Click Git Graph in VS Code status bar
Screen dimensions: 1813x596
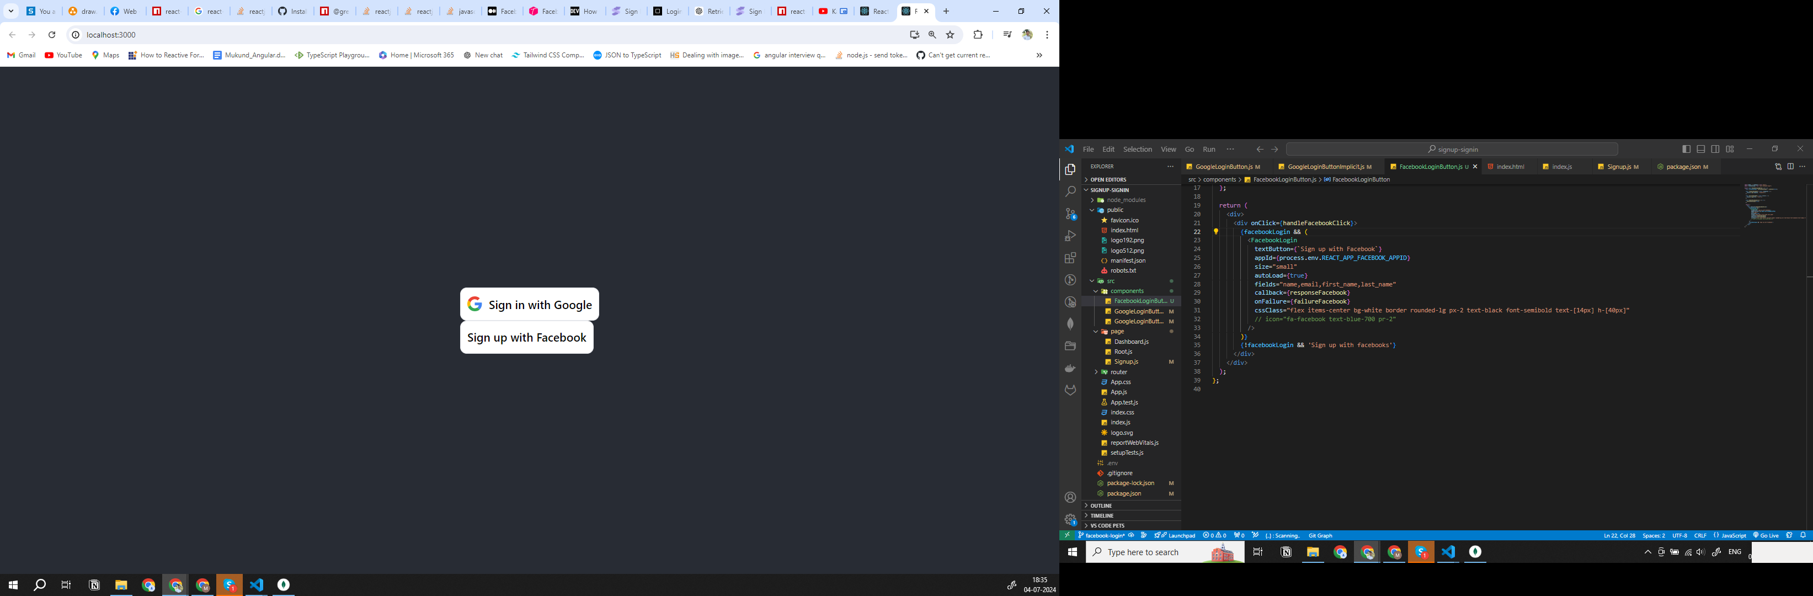point(1320,535)
